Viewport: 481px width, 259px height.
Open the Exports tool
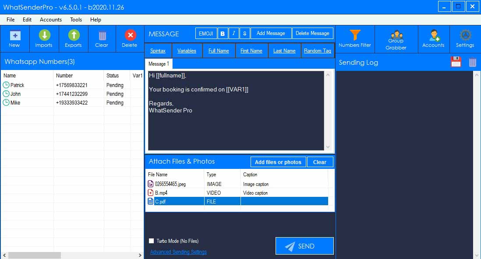73,38
